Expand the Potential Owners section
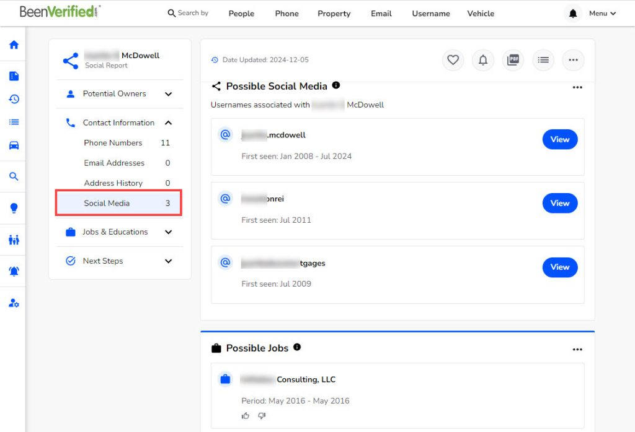635x432 pixels. click(168, 94)
